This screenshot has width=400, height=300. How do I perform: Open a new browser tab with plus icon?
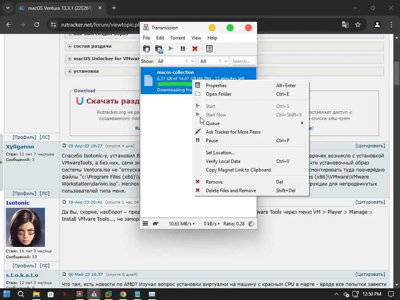click(x=114, y=8)
